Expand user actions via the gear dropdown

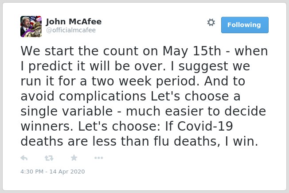[x=211, y=23]
